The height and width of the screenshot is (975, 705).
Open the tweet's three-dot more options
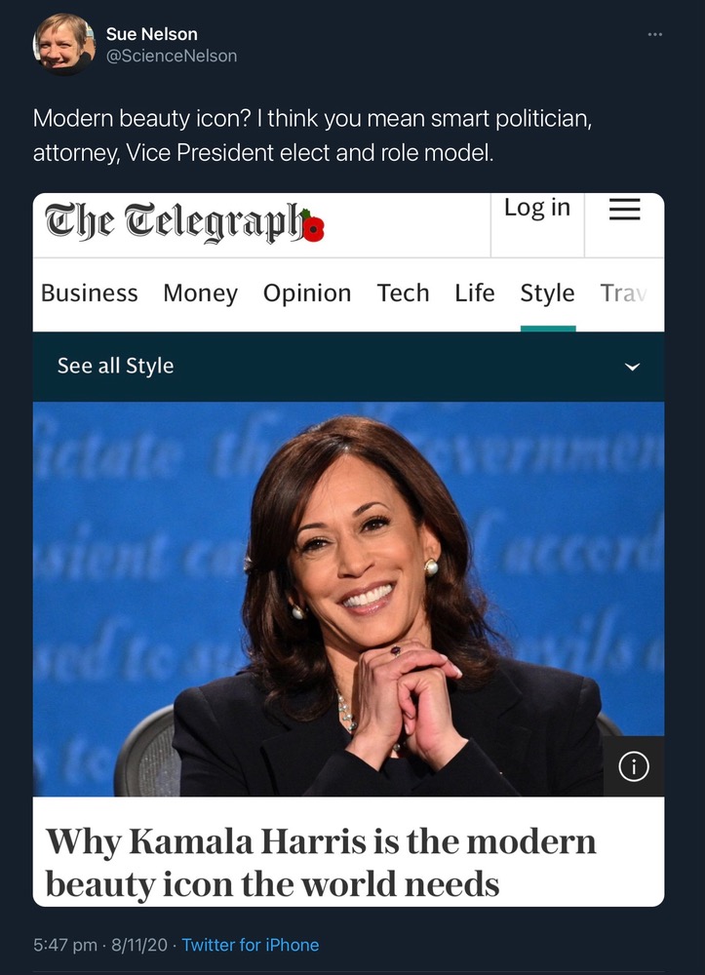click(x=654, y=34)
